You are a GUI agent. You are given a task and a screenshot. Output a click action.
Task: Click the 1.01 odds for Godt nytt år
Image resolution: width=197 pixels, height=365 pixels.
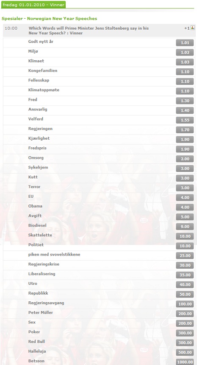(185, 43)
